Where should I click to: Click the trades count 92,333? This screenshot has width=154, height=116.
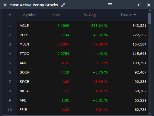(x=140, y=82)
